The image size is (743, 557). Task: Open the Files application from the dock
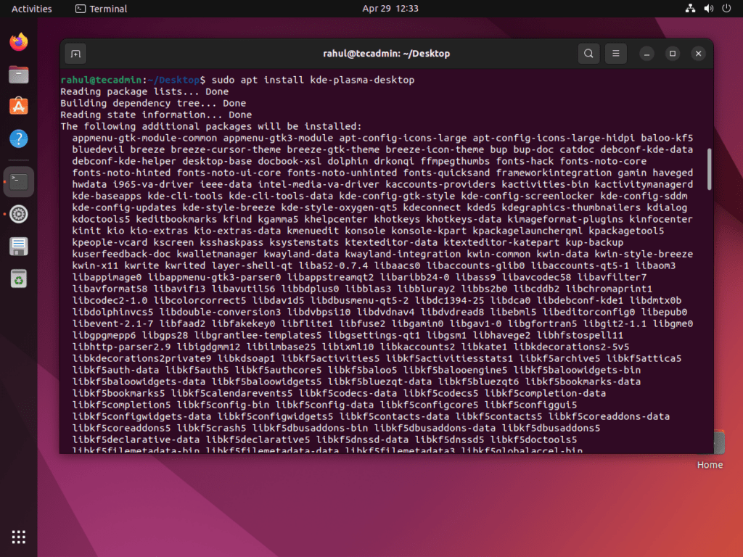18,74
